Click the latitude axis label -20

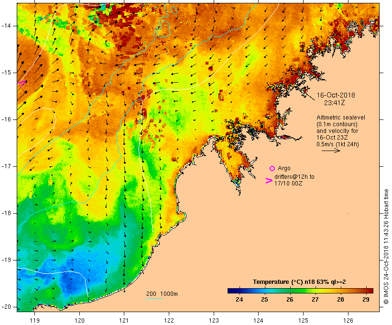tap(6, 307)
